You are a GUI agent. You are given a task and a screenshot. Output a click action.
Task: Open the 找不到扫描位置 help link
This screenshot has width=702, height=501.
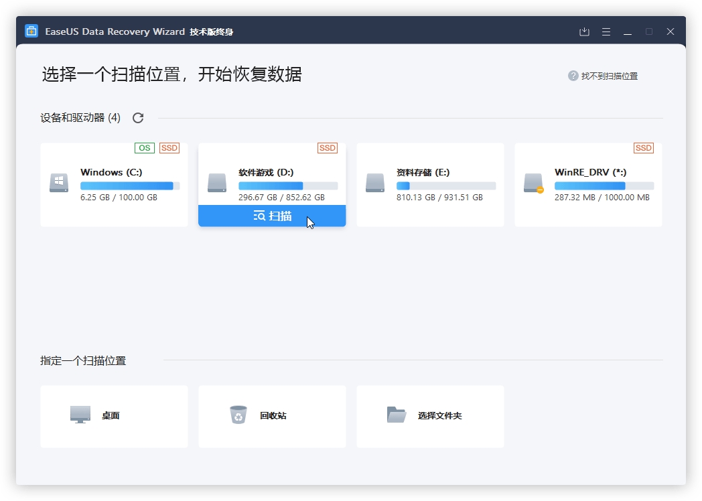point(616,76)
